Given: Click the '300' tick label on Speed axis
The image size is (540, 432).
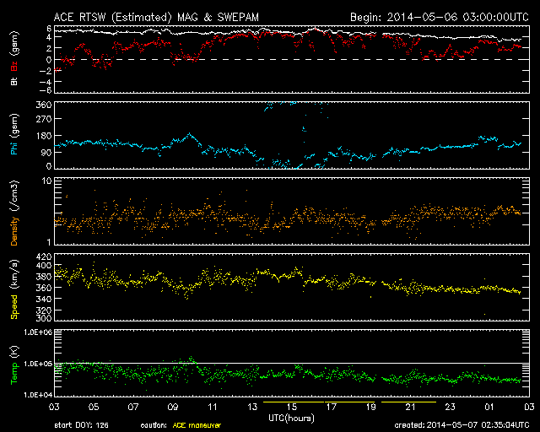Looking at the screenshot, I should pyautogui.click(x=43, y=318).
